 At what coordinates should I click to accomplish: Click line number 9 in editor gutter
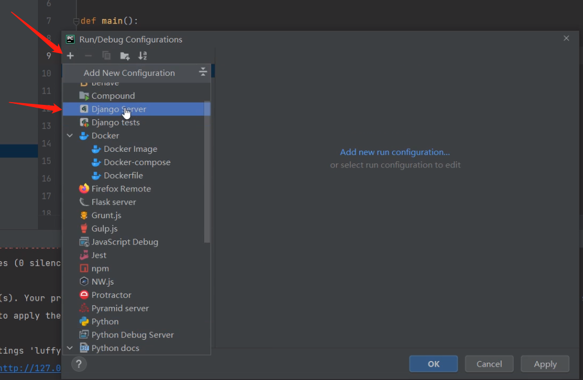point(49,56)
